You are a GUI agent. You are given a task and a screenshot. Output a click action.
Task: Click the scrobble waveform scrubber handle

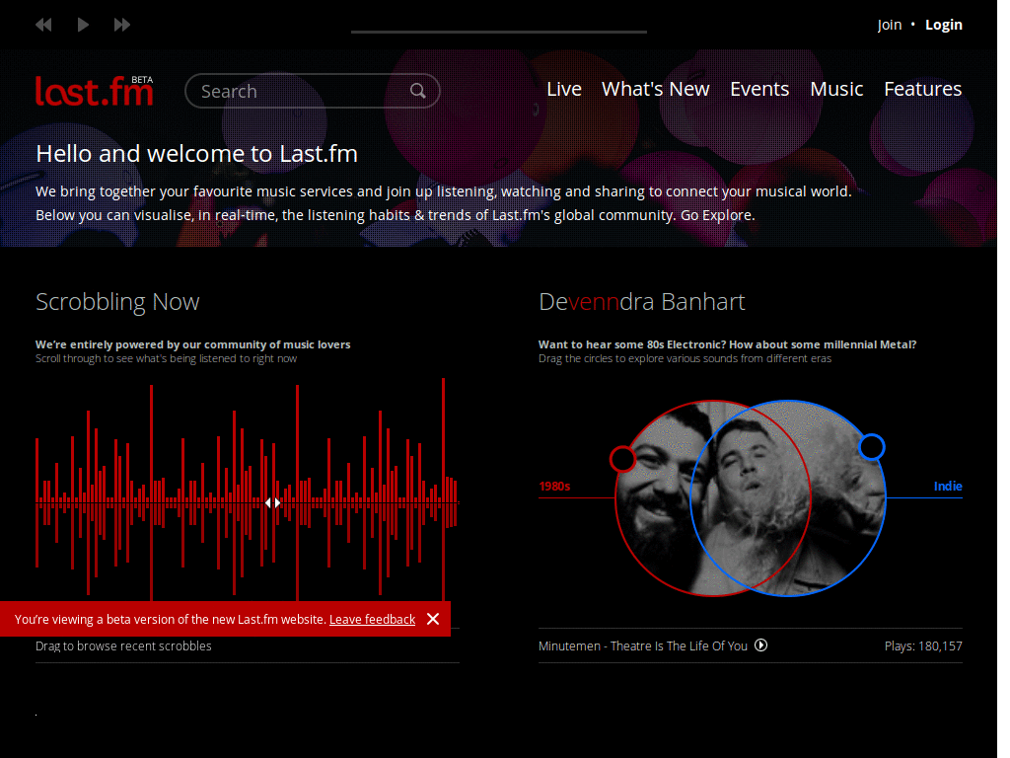pos(272,502)
